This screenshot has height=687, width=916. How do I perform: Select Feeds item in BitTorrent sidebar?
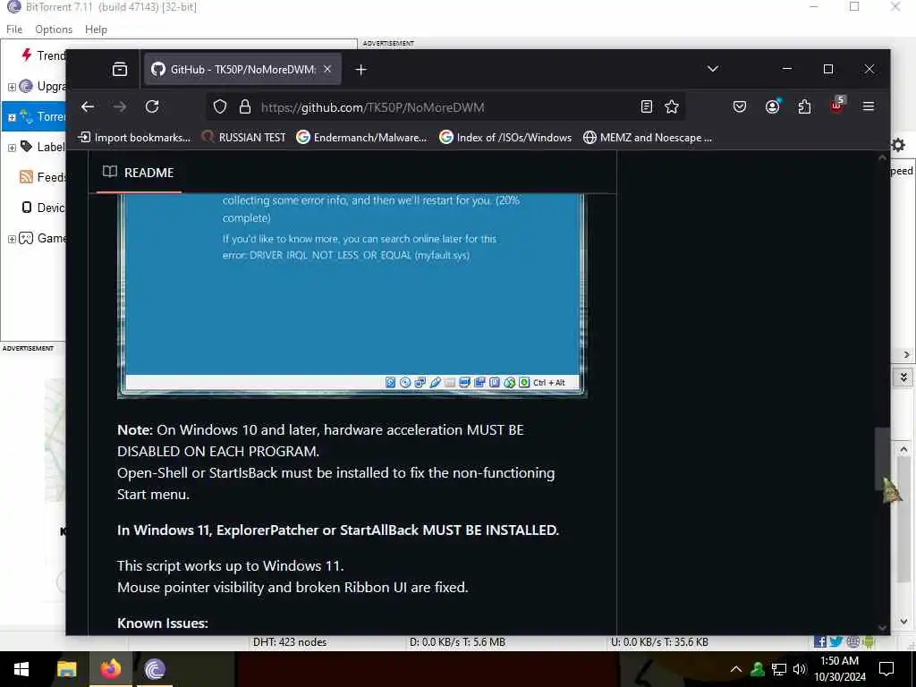pos(43,177)
